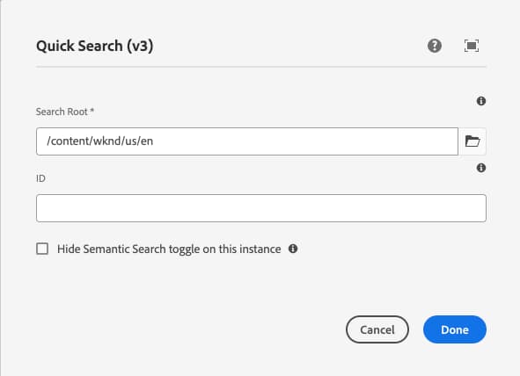Image resolution: width=520 pixels, height=376 pixels.
Task: Show info about Hide Semantic Search option
Action: click(293, 249)
